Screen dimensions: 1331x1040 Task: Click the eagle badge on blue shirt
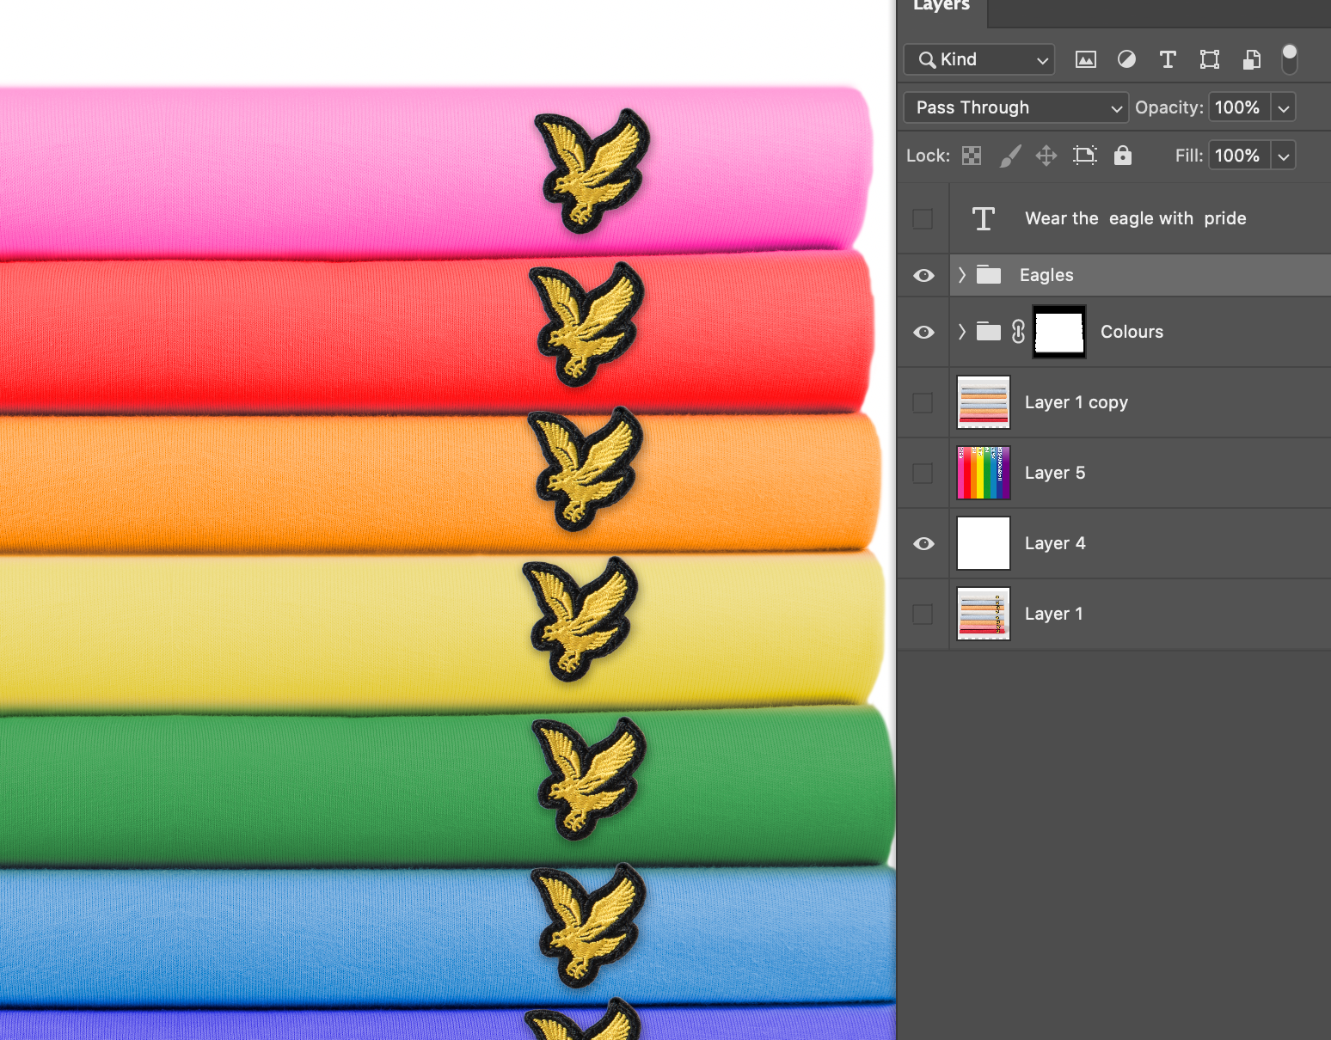click(589, 926)
